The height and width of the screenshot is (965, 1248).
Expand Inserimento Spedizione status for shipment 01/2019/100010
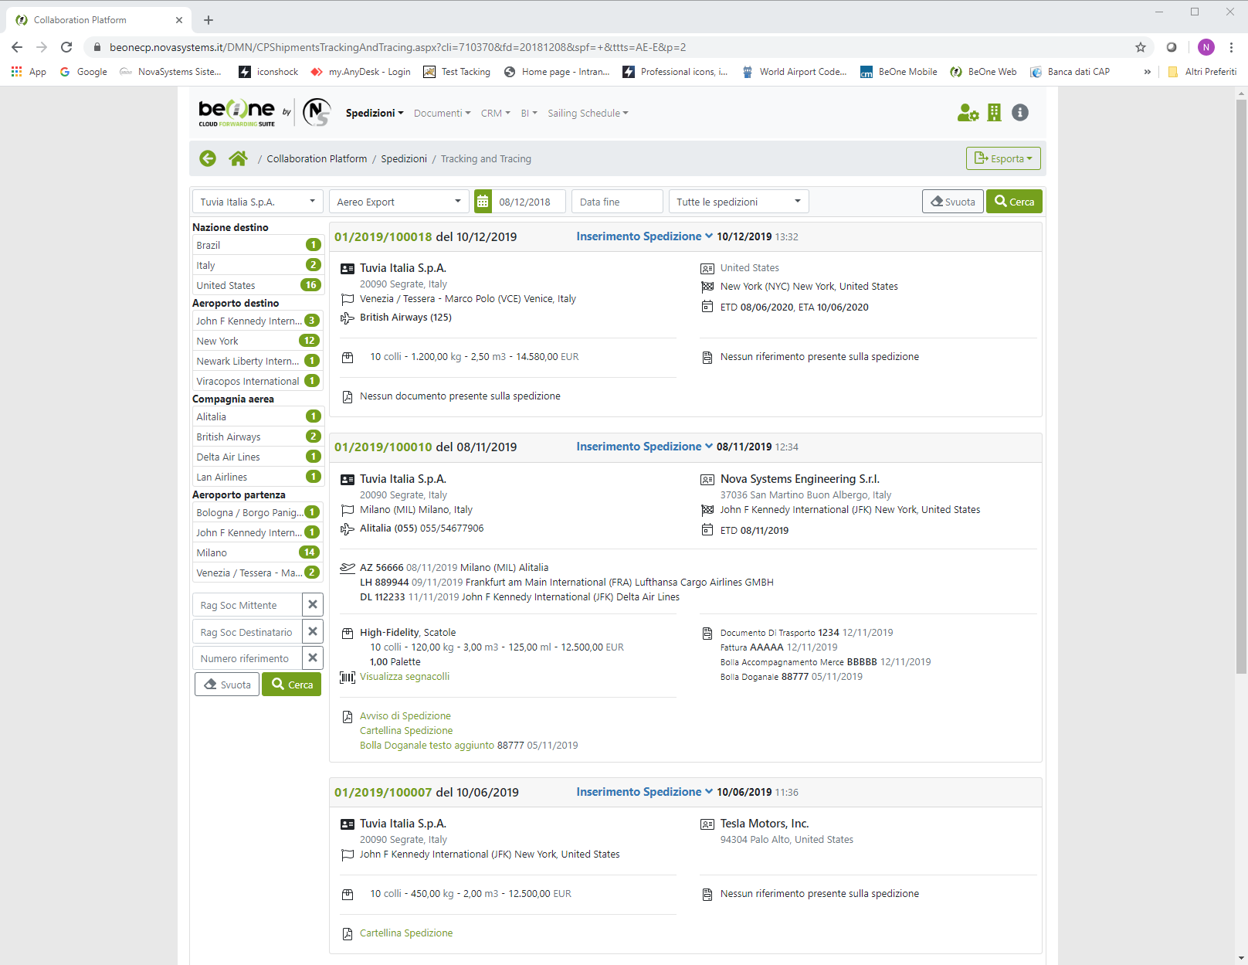pyautogui.click(x=644, y=447)
